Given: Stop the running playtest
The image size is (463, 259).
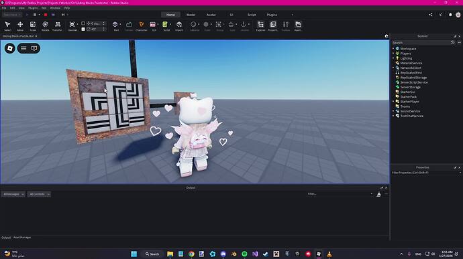Looking at the screenshot, I should coord(46,15).
